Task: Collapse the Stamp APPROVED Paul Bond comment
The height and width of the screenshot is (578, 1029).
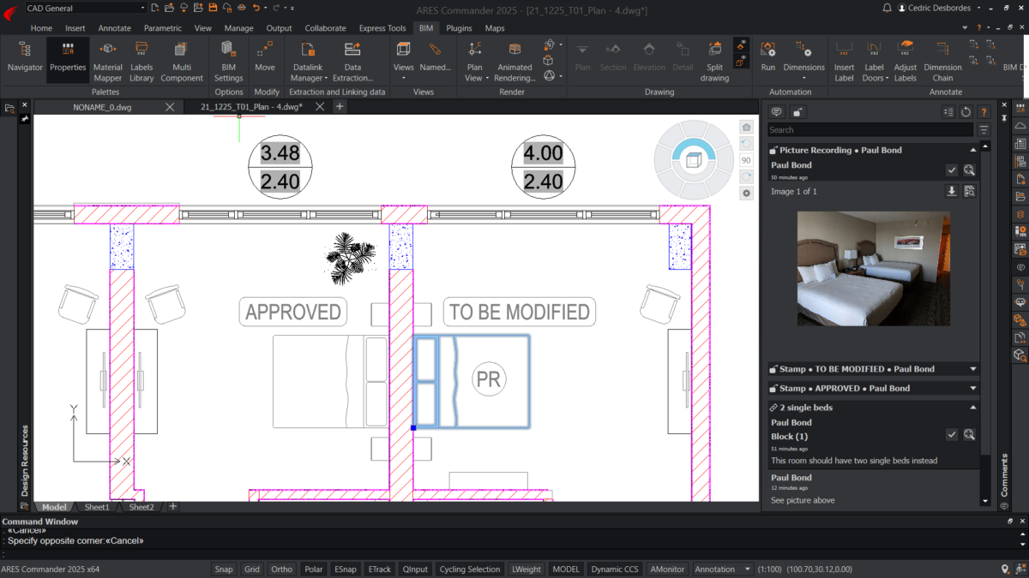Action: coord(972,388)
